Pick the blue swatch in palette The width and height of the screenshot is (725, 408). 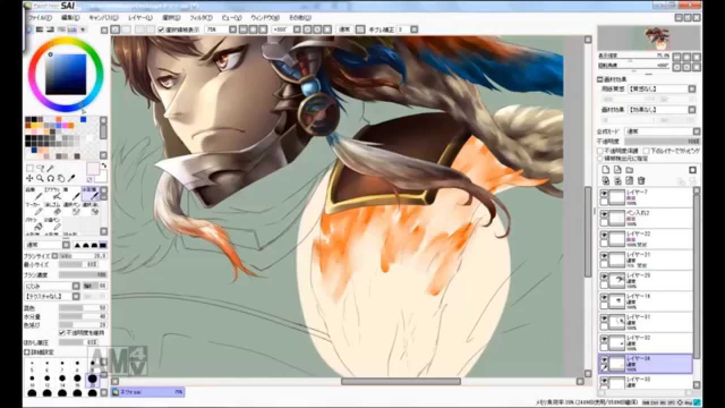pos(83,119)
